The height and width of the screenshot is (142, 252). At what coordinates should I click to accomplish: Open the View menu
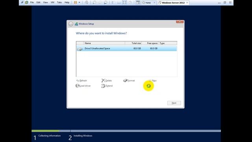pos(46,2)
